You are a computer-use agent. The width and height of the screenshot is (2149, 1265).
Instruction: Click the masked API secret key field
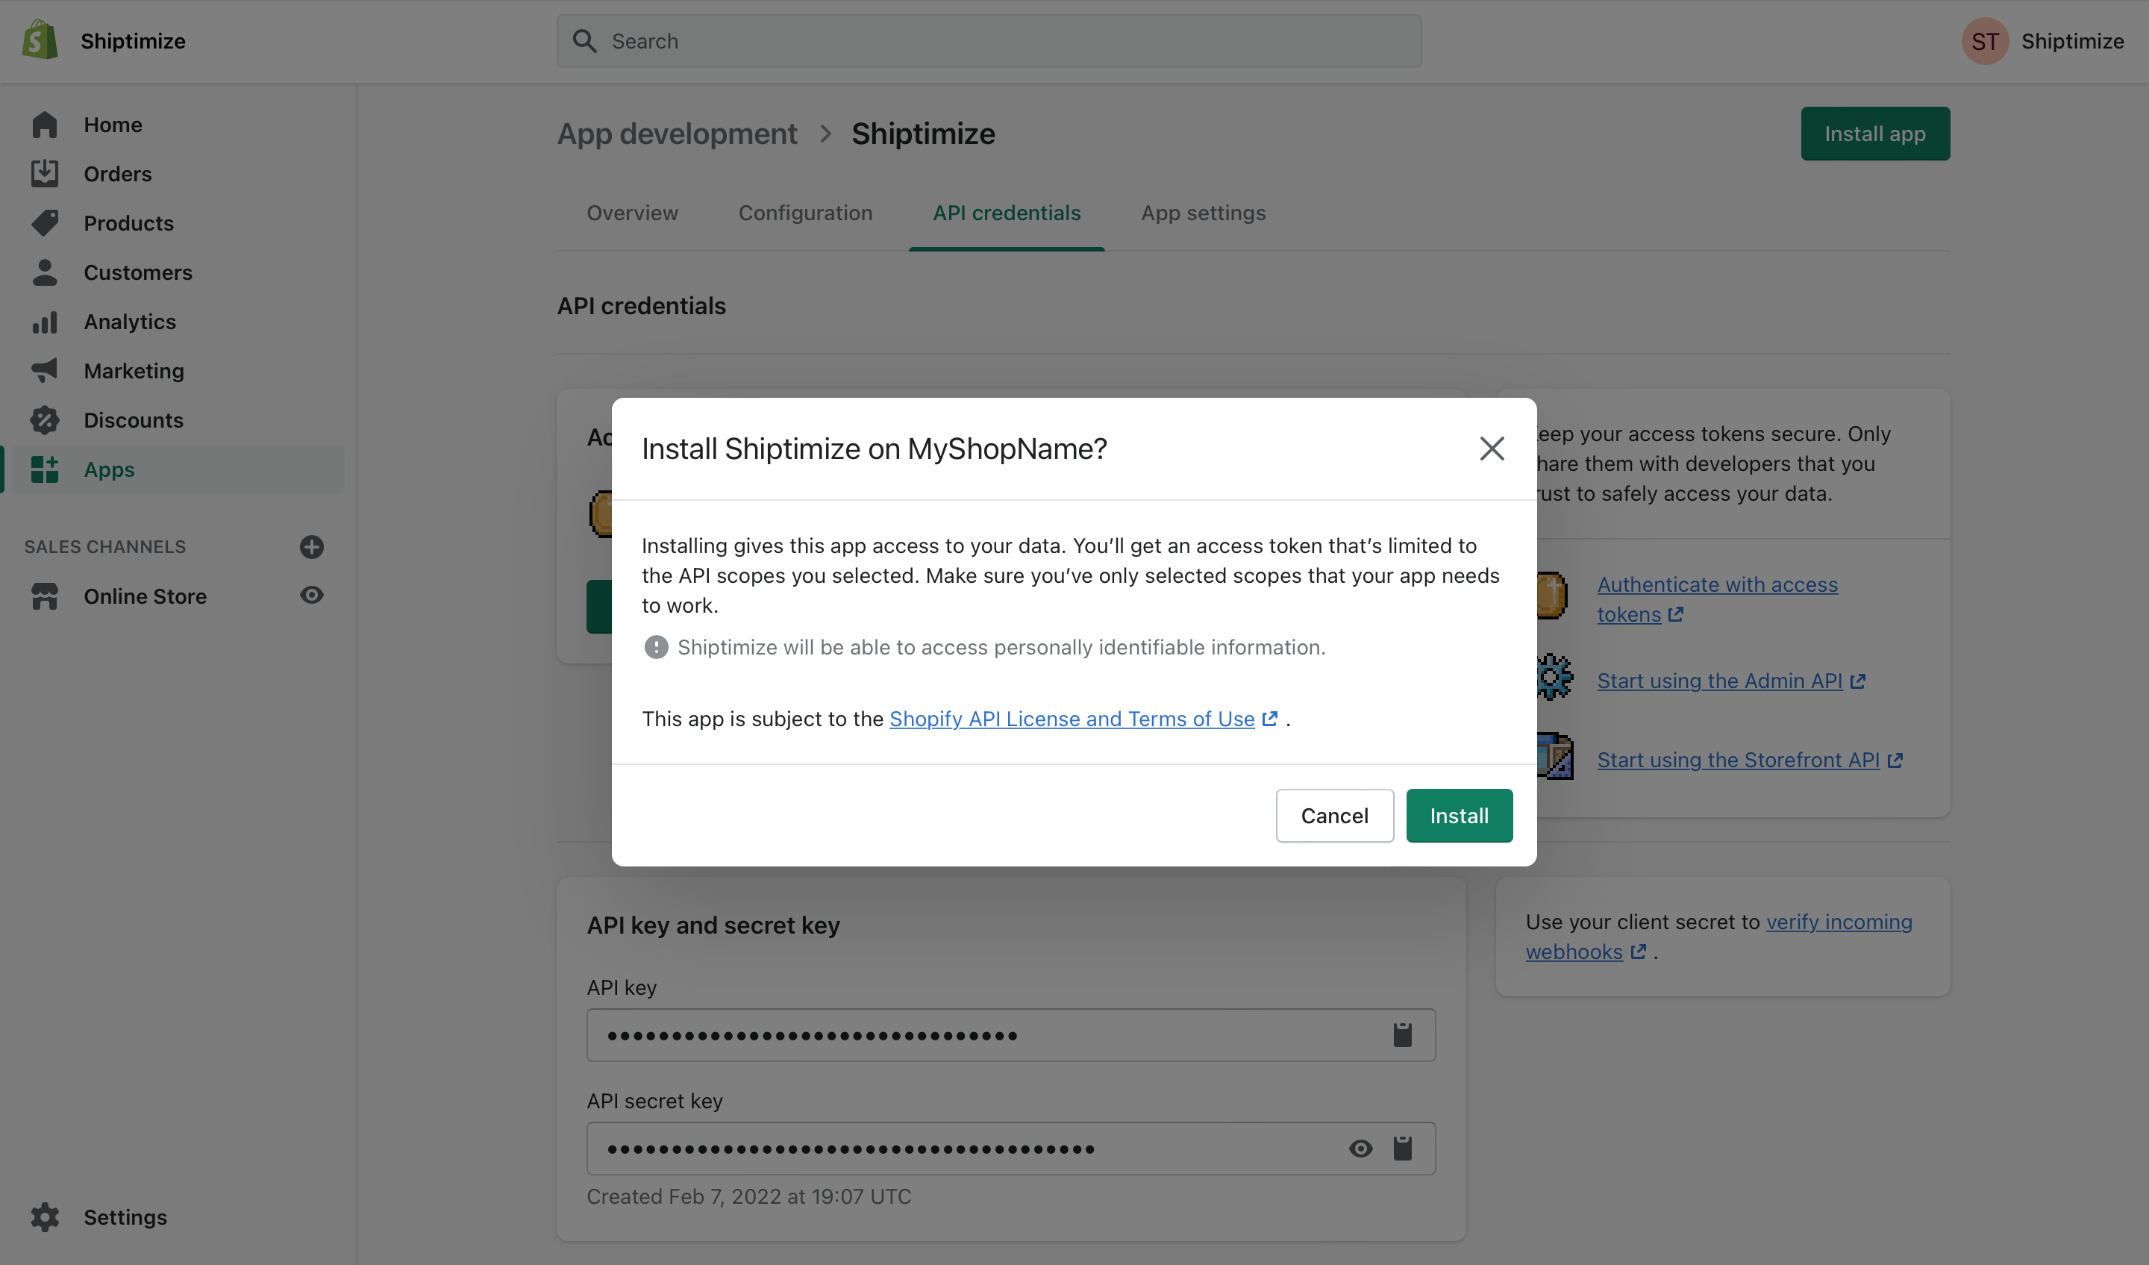pos(1010,1149)
